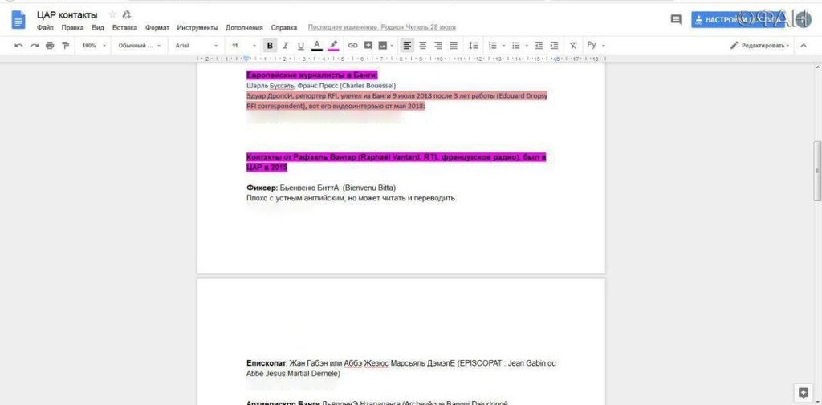Select the paint format roller tool

coord(65,46)
